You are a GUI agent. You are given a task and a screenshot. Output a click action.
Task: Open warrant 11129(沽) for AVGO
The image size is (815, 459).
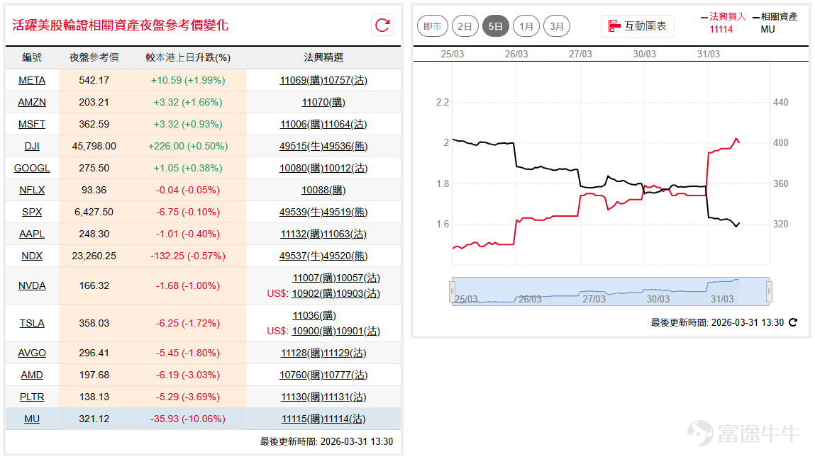point(345,353)
